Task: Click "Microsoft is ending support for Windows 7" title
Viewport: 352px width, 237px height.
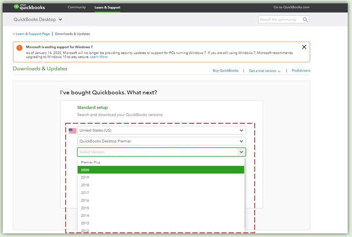Action: tap(59, 47)
